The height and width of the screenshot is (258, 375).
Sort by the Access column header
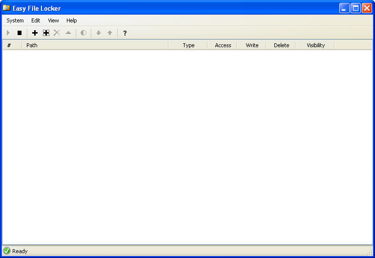click(222, 45)
